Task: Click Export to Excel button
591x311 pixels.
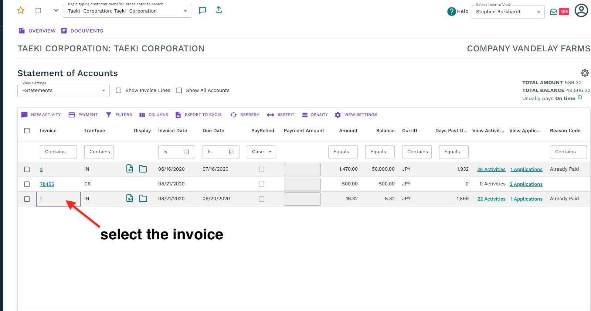Action: point(199,115)
